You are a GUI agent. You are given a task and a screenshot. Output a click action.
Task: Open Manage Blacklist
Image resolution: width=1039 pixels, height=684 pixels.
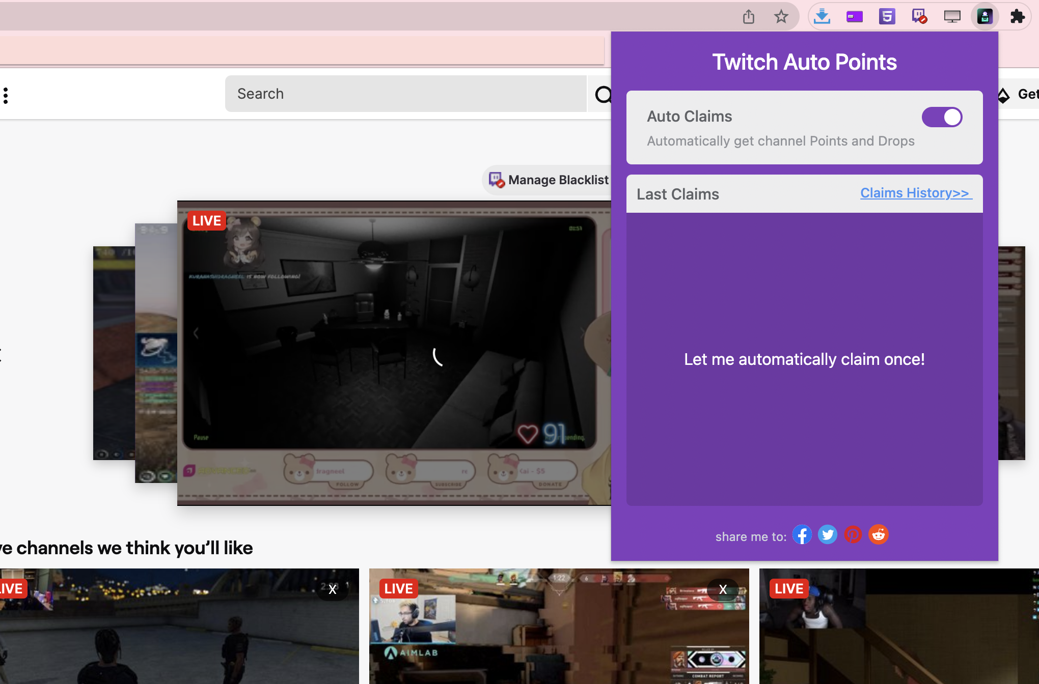(550, 180)
